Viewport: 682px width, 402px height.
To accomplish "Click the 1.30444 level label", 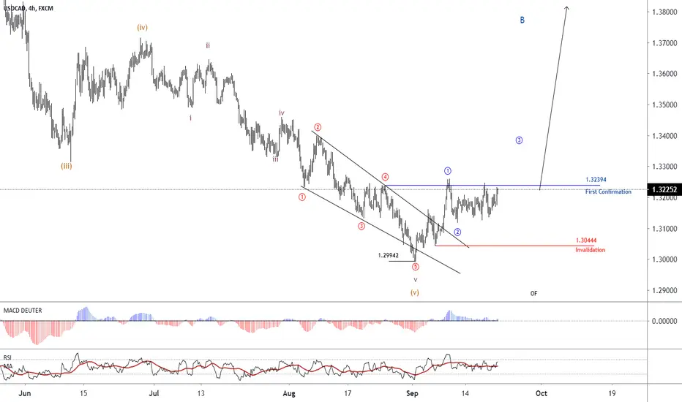I will (x=586, y=240).
